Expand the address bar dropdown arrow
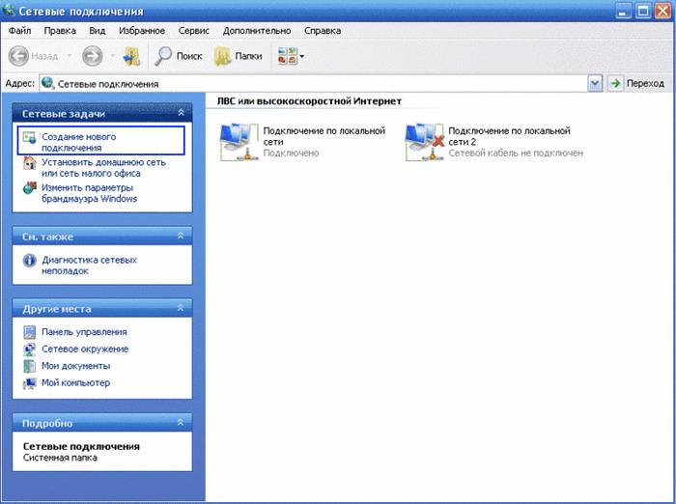Viewport: 676px width, 504px height. click(x=595, y=84)
